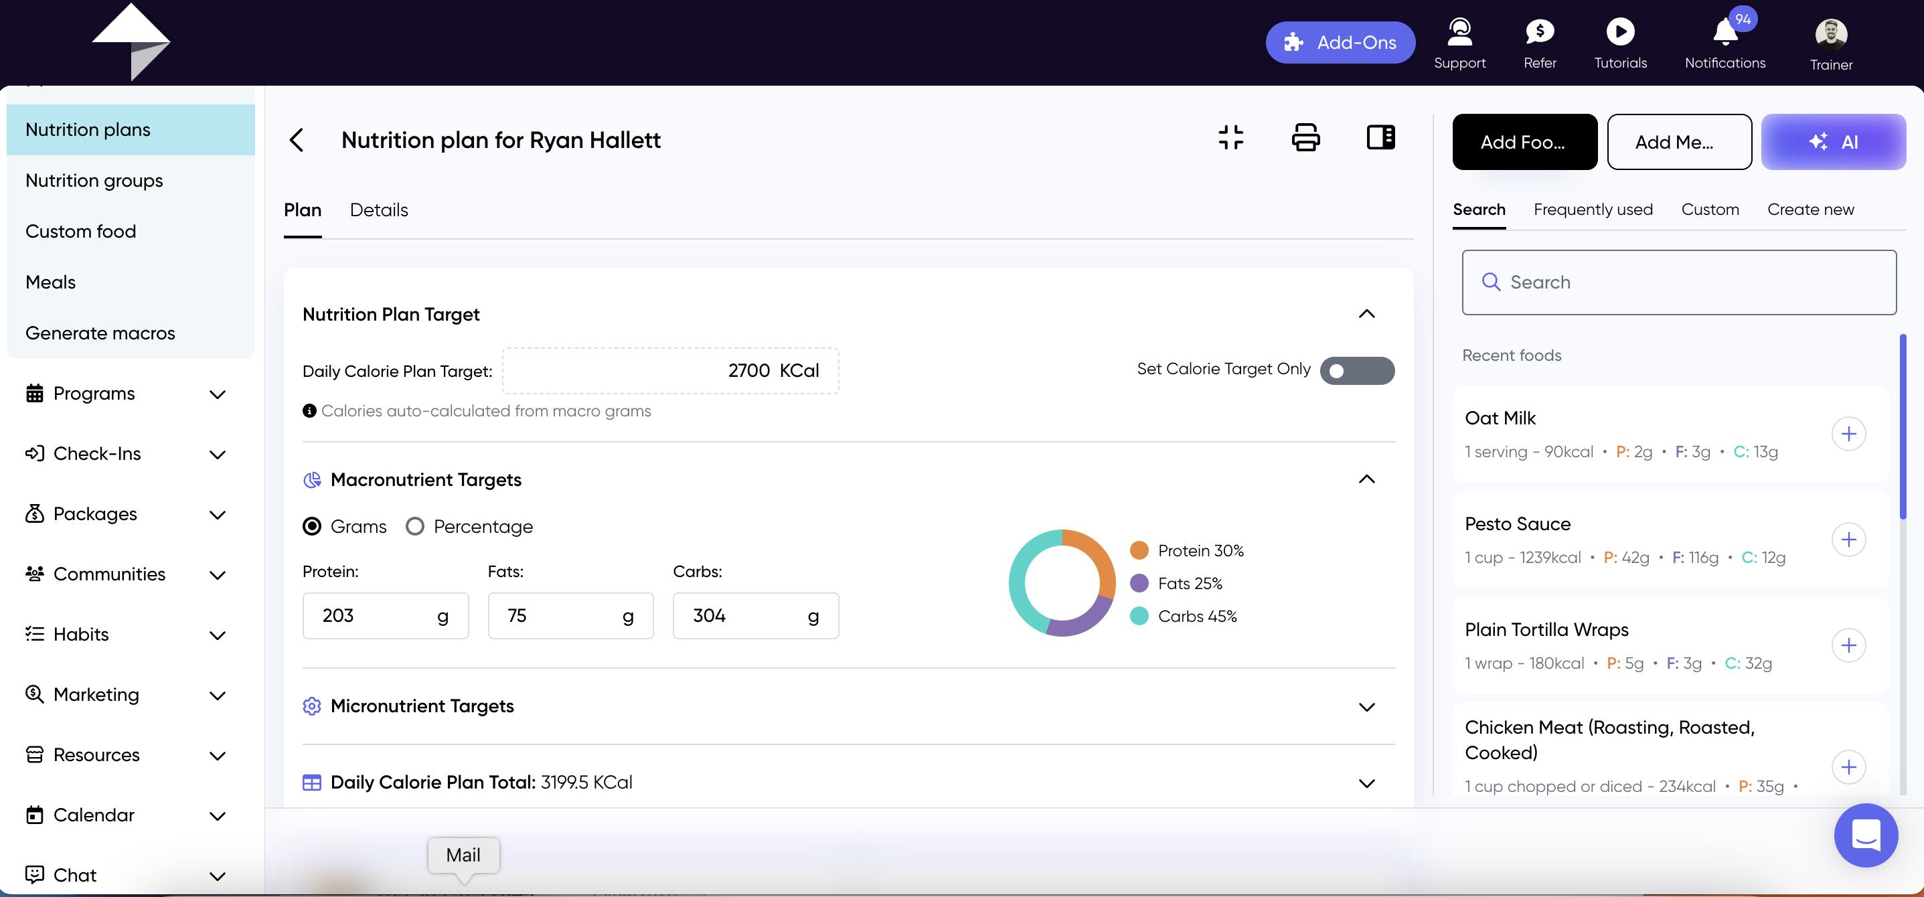Open Nutrition groups in the sidebar
1924x897 pixels.
pos(131,181)
